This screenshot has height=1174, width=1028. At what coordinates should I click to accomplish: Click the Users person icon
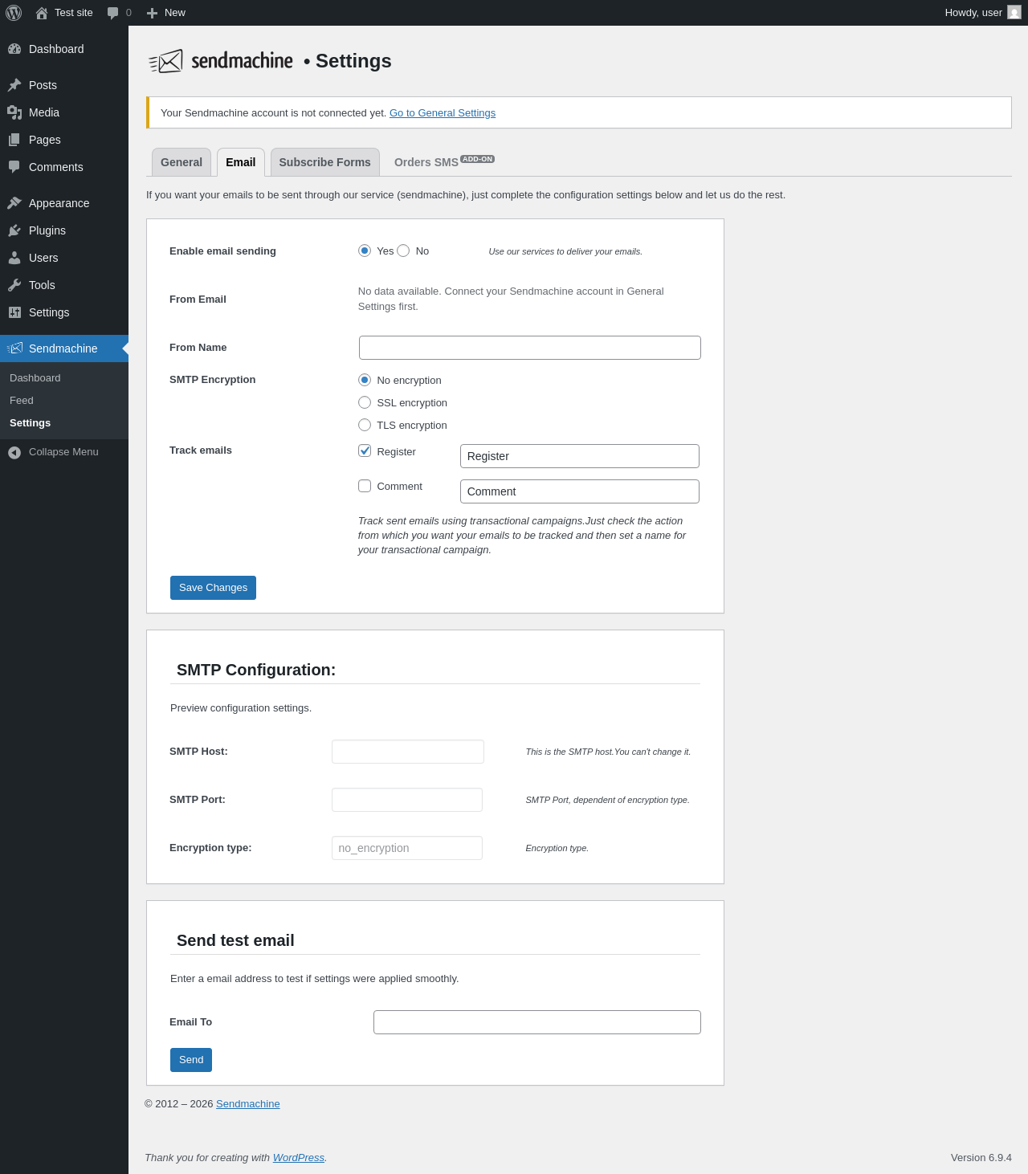pos(14,258)
